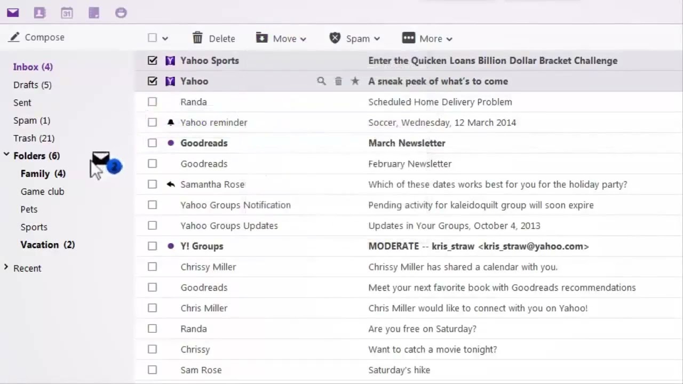
Task: Open the Spam dropdown arrow
Action: [377, 39]
